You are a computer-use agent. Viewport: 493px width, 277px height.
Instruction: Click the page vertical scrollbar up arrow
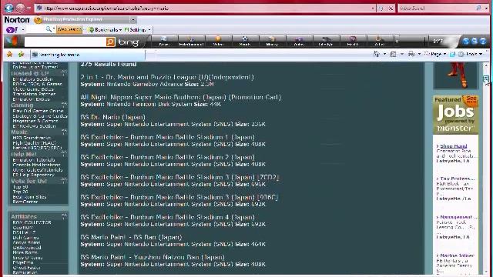pos(486,65)
